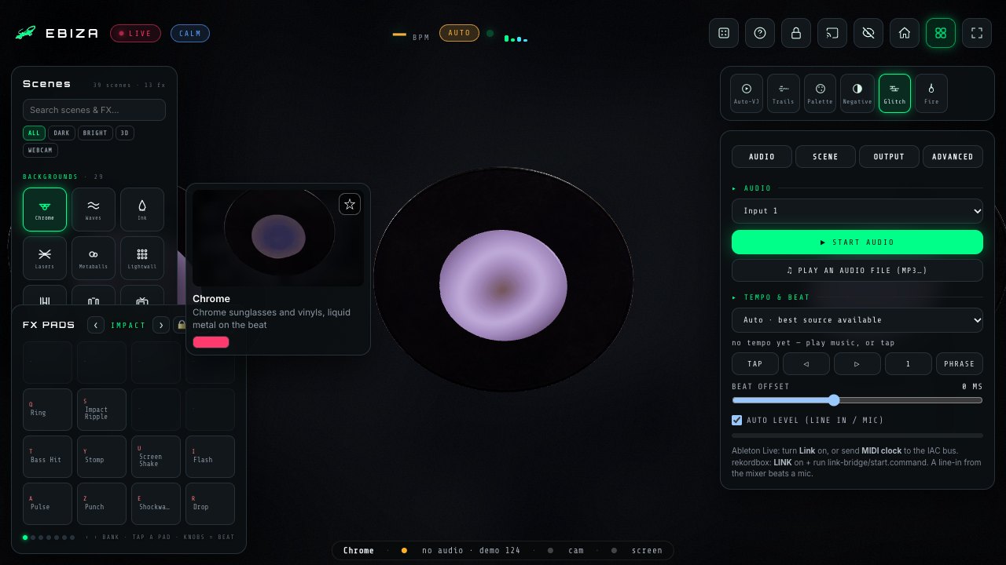
Task: Select the Metaballs background scene
Action: tap(94, 258)
